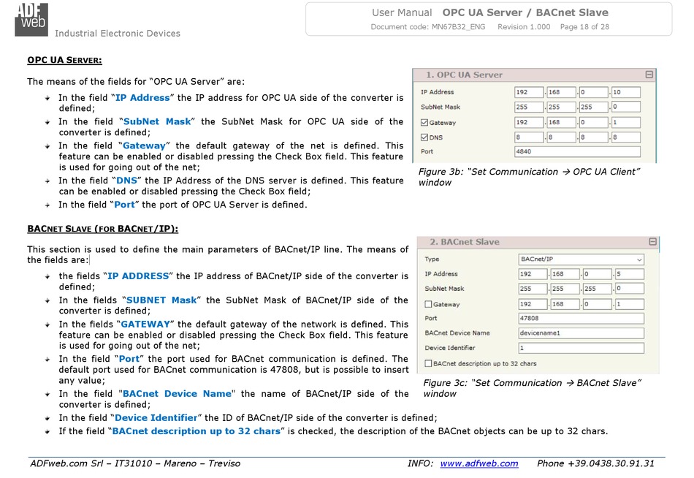Screen dimensions: 694x478
Task: Click blue "SubNet Mask" term in OPC UA list
Action: click(x=157, y=121)
